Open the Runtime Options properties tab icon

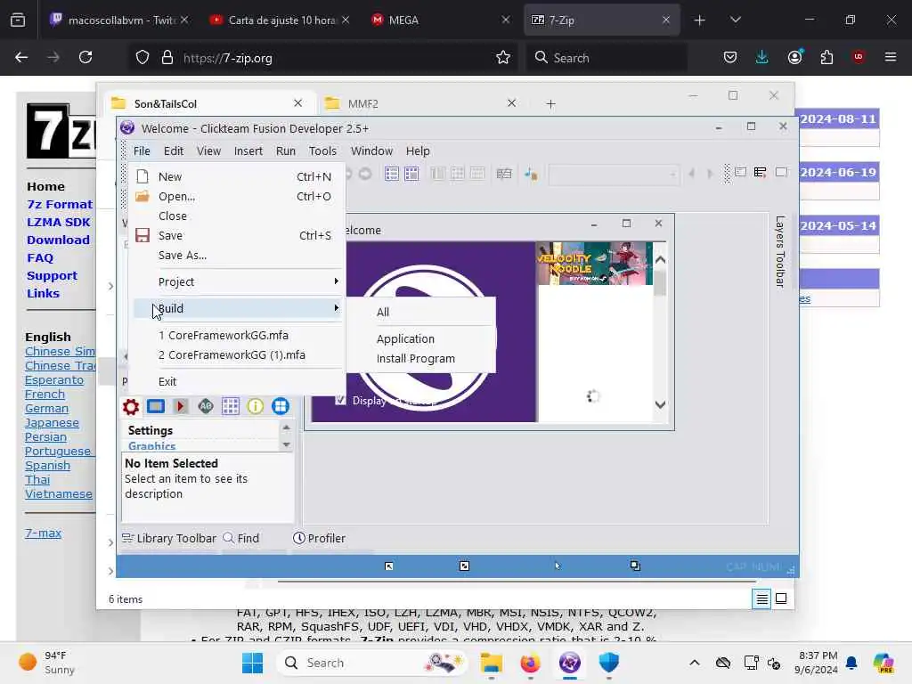pos(180,406)
